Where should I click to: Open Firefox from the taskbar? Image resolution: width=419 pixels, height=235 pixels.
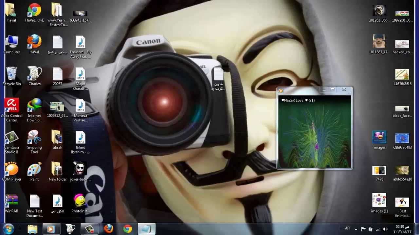coord(108,229)
